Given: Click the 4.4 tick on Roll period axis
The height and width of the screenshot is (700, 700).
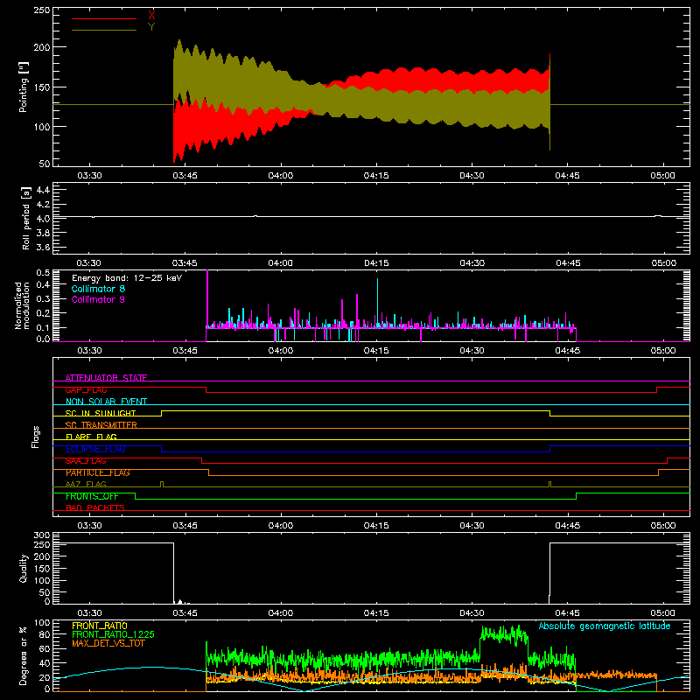Looking at the screenshot, I should point(43,190).
